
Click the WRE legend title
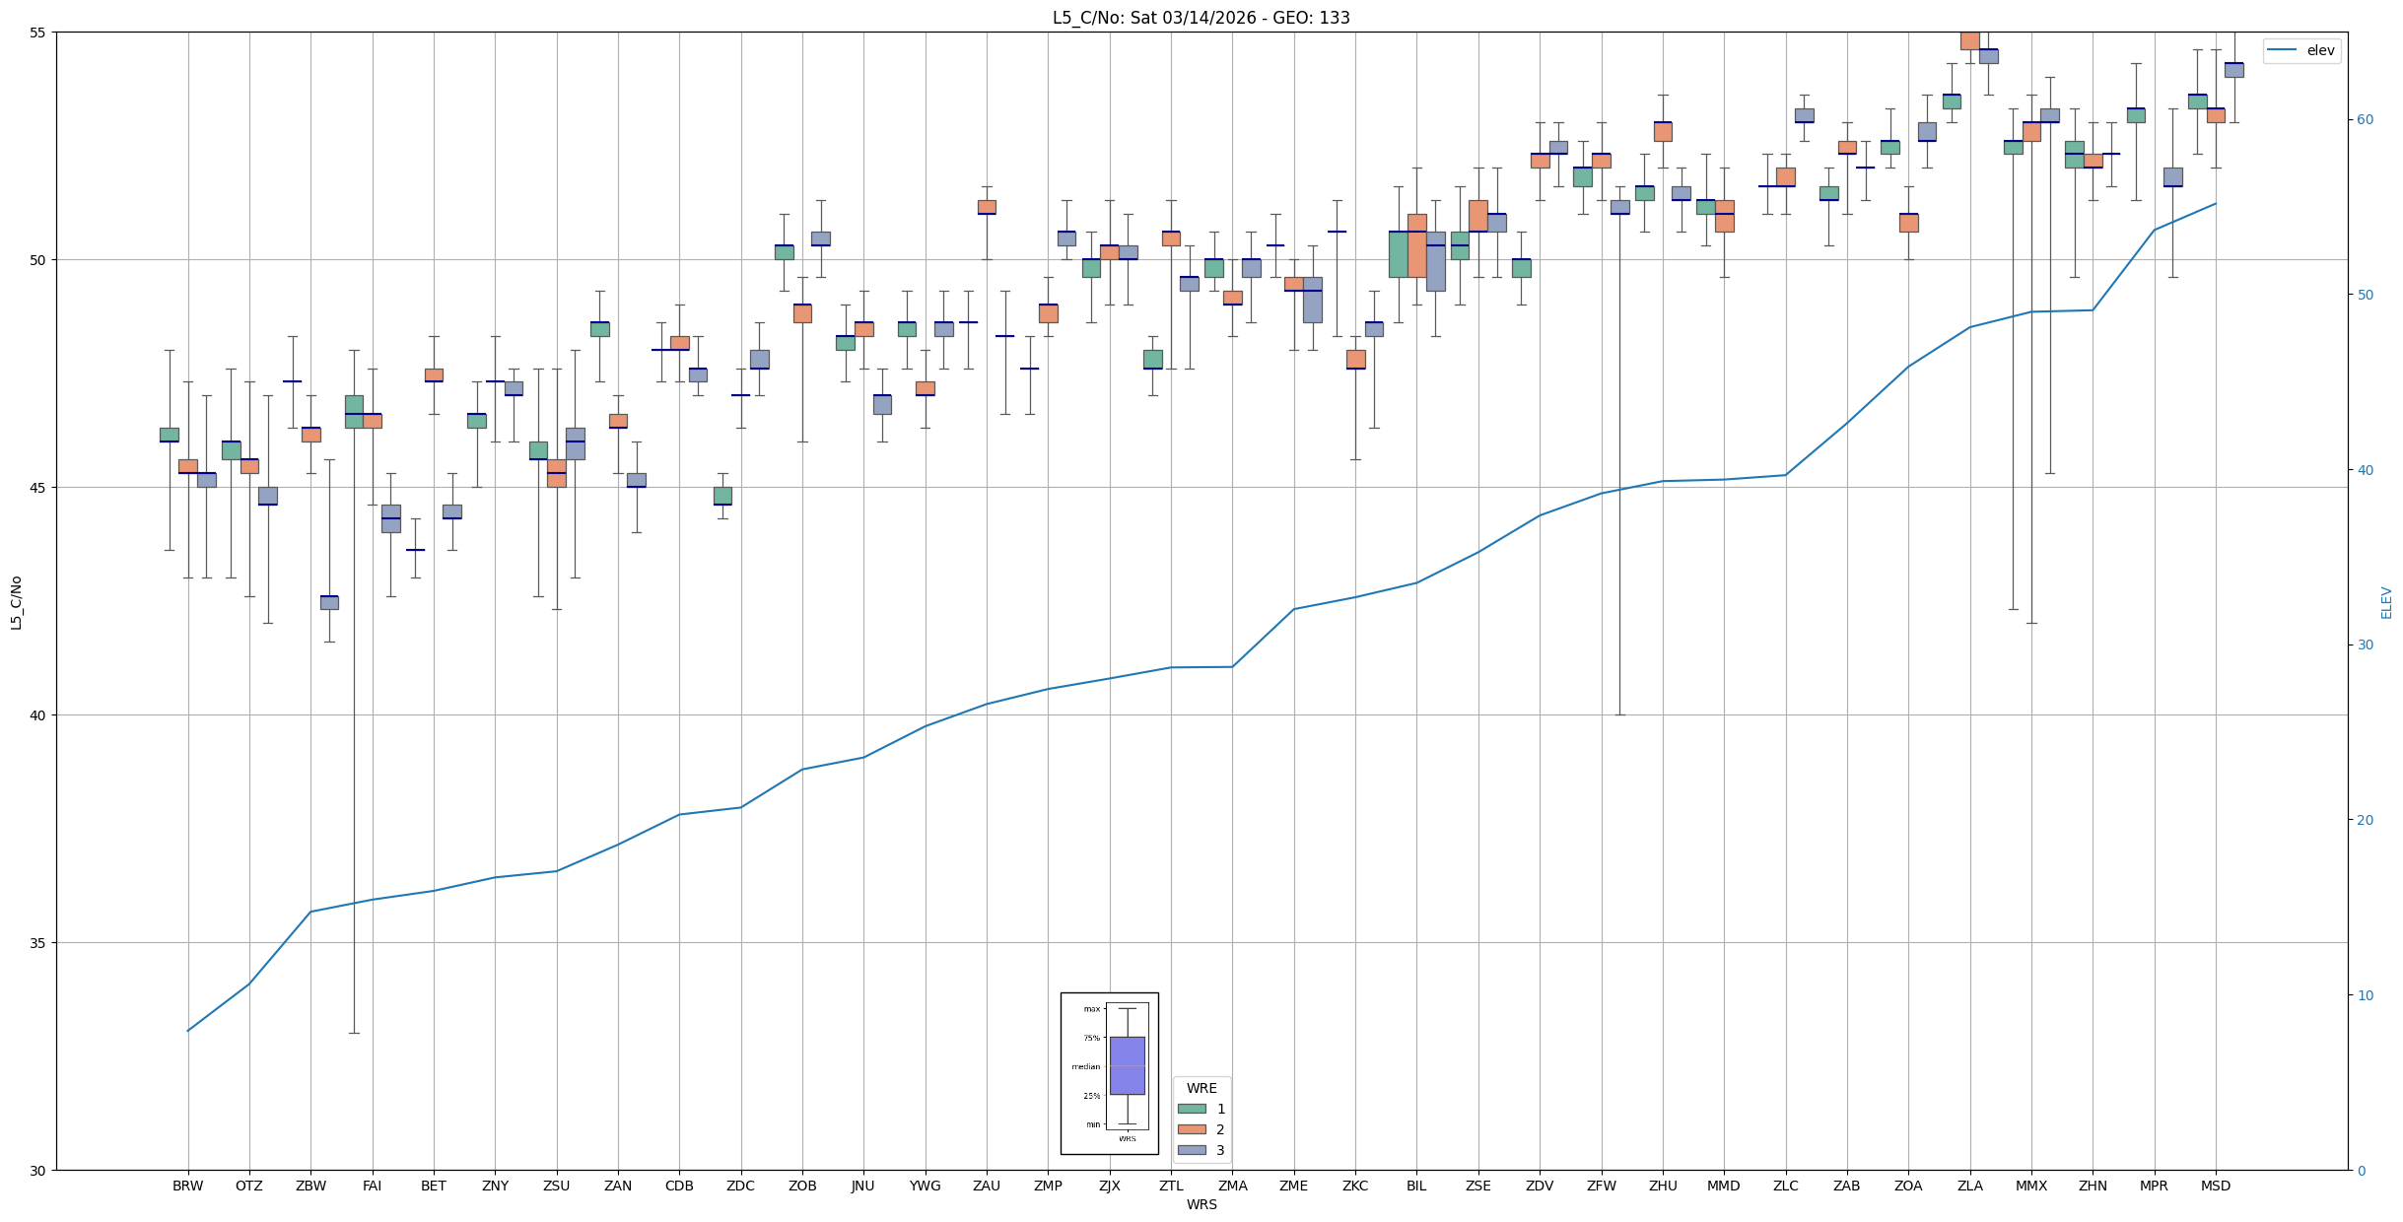(x=1201, y=1088)
